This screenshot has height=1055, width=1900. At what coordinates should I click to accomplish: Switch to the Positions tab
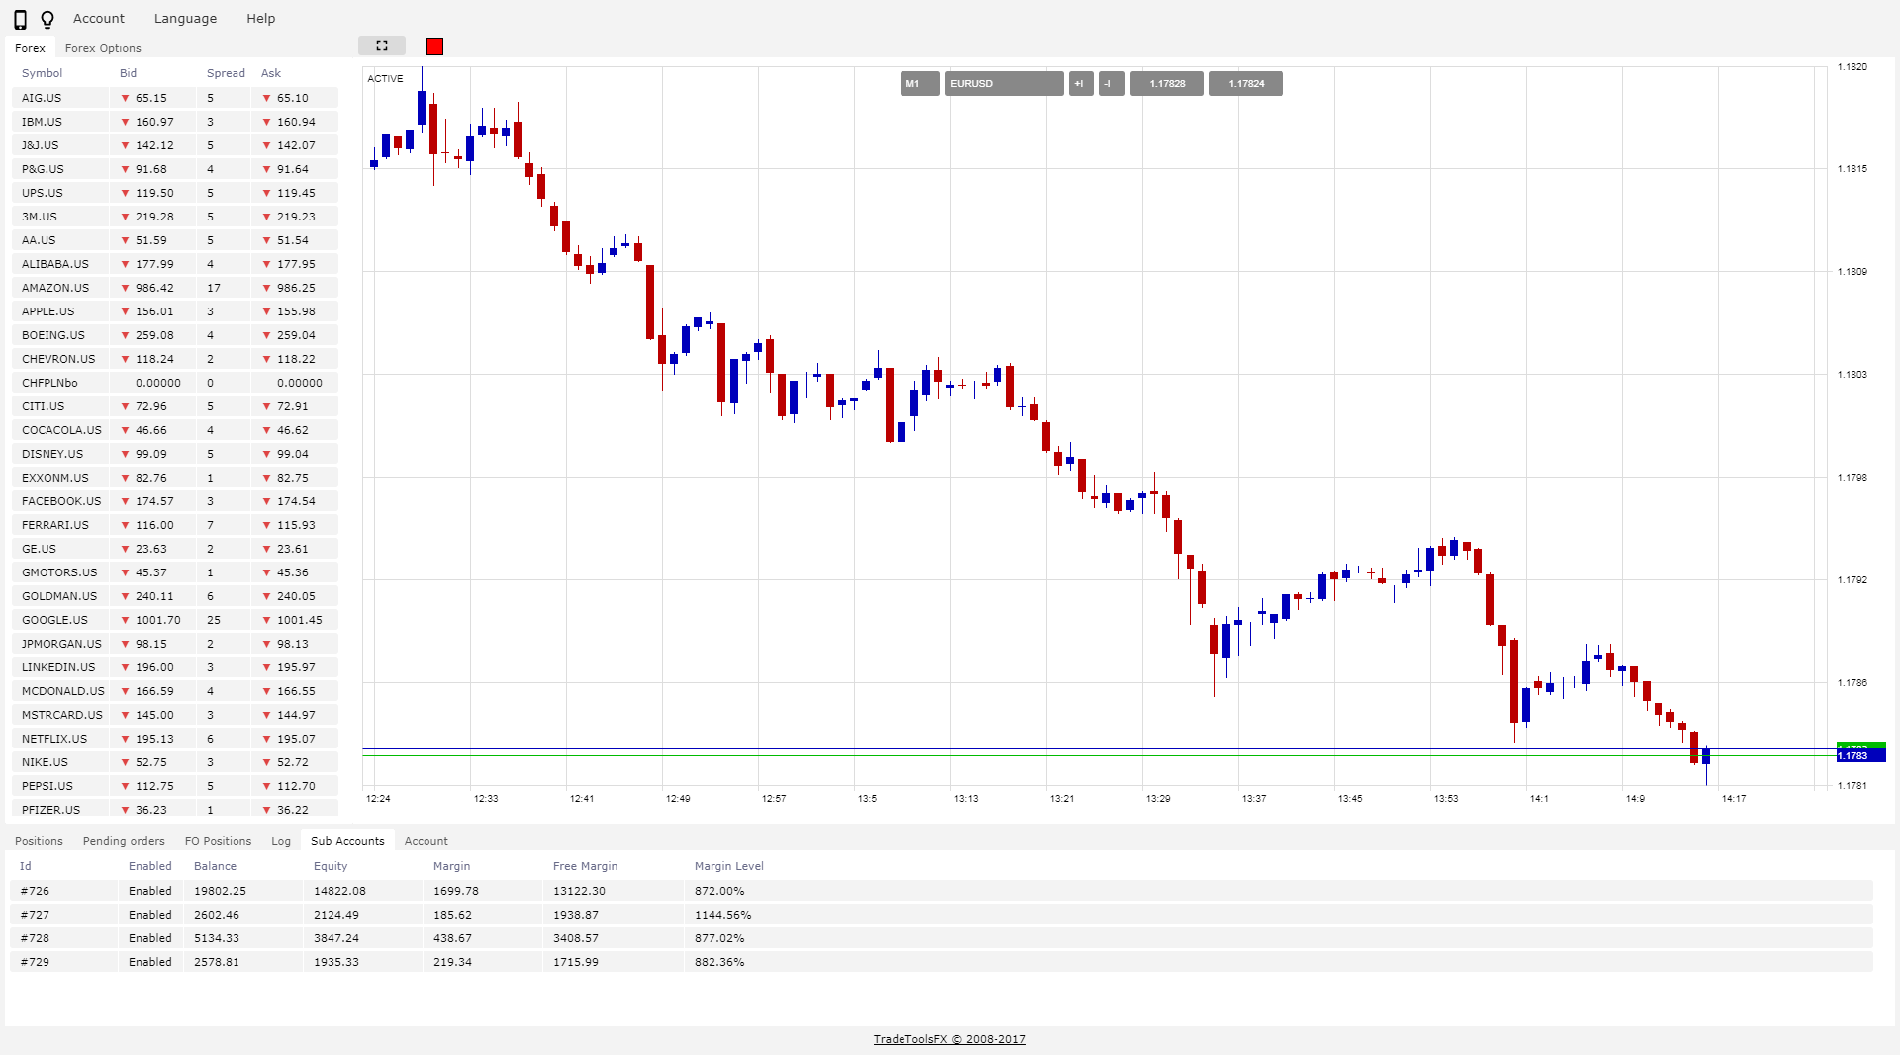coord(39,841)
